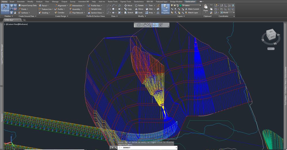The image size is (287, 150).
Task: Open the Grading tools dropdown
Action: [x=44, y=13]
